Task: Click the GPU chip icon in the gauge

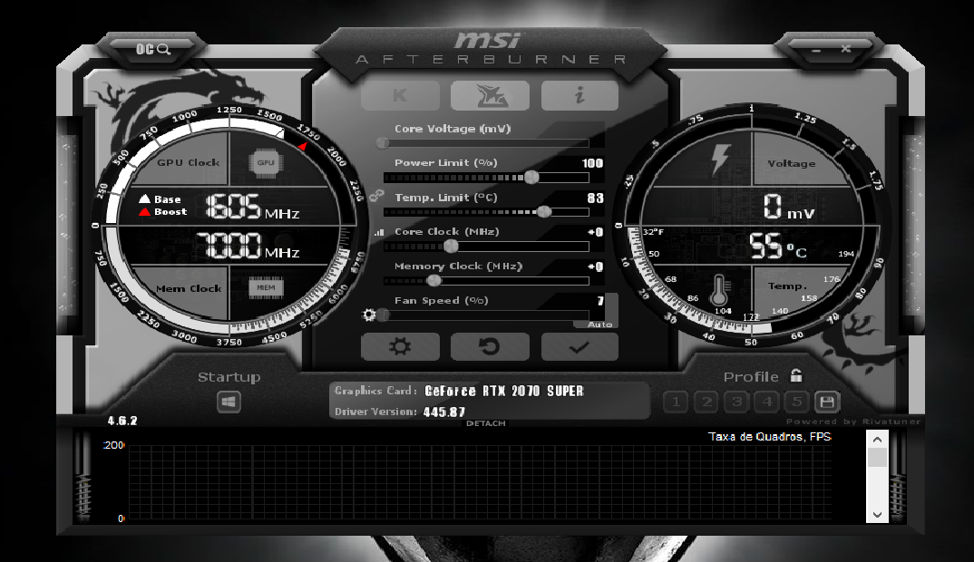Action: [x=266, y=162]
